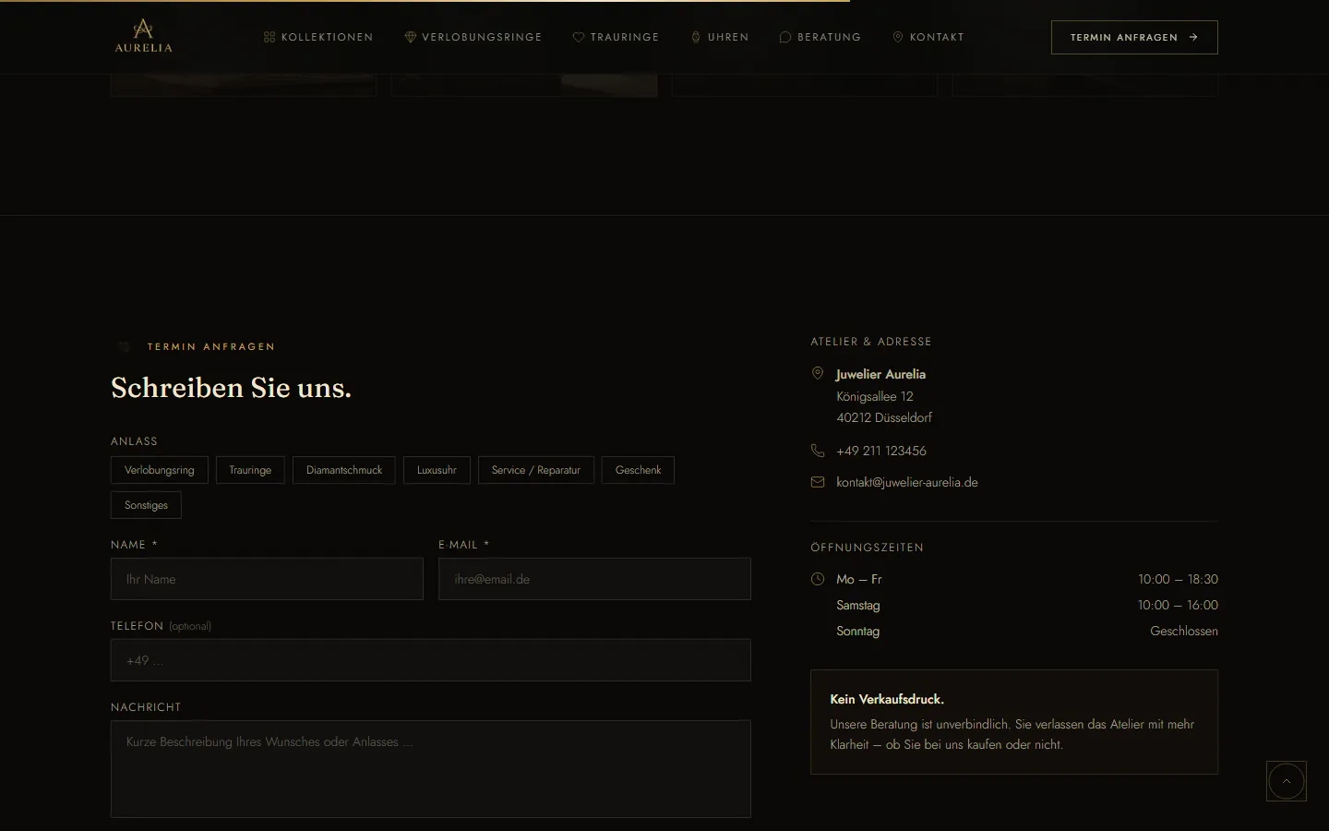Click the grid icon beside Kollektionen
Image resolution: width=1329 pixels, height=831 pixels.
[269, 37]
